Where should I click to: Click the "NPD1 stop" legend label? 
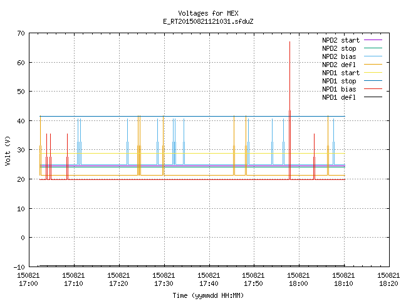[339, 81]
